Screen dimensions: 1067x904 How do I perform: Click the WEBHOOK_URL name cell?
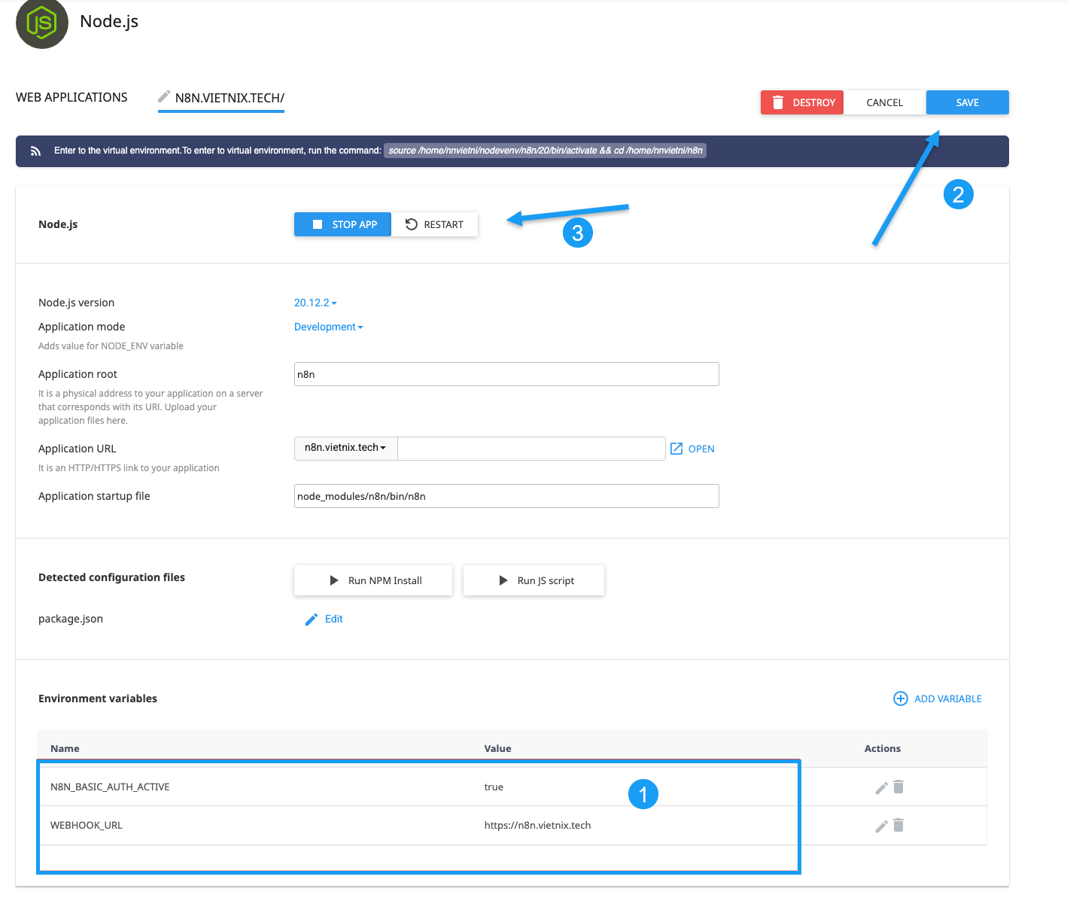87,825
